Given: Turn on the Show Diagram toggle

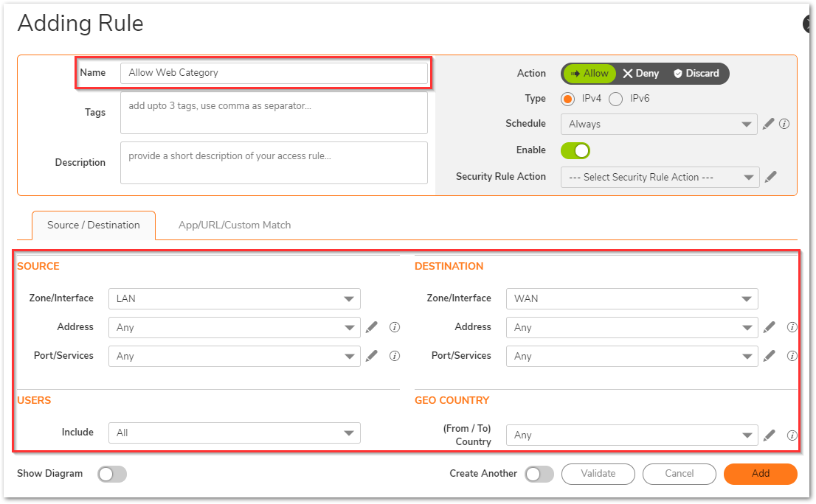Looking at the screenshot, I should click(112, 474).
